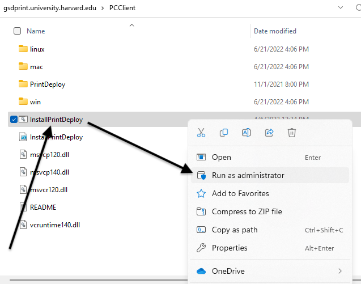Click the Rename icon in context menu
This screenshot has height=284, width=361.
[247, 133]
